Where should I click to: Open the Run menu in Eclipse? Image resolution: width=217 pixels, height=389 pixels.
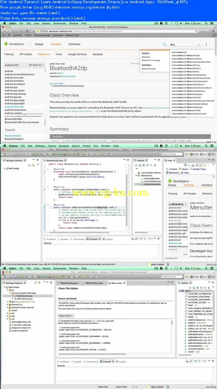[96, 146]
